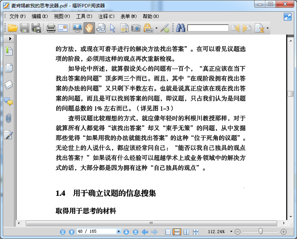Find next search result arrow
This screenshot has height=239, width=297.
coord(247,28)
